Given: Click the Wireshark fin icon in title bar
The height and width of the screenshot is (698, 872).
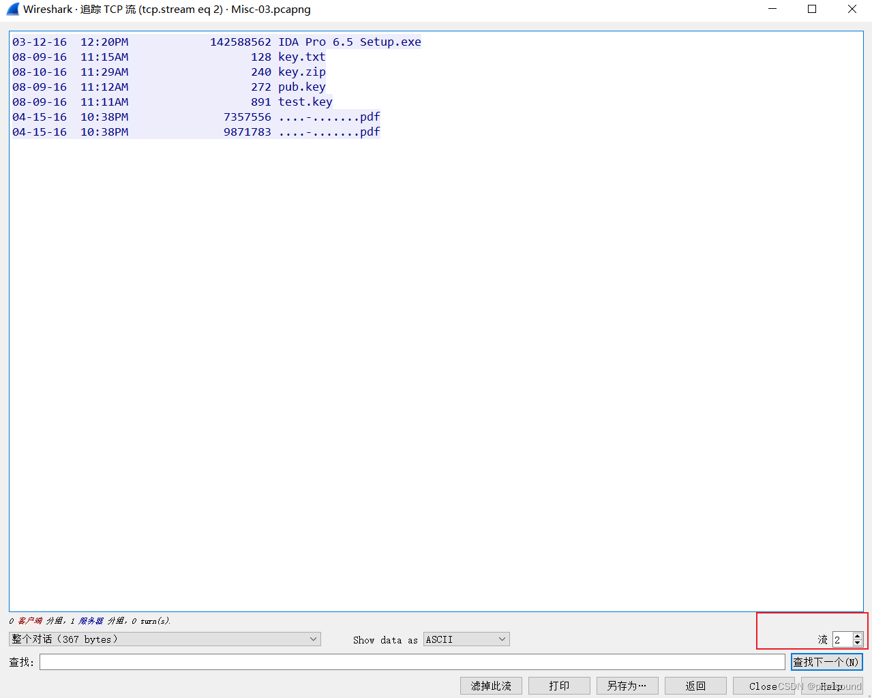Looking at the screenshot, I should [x=12, y=9].
